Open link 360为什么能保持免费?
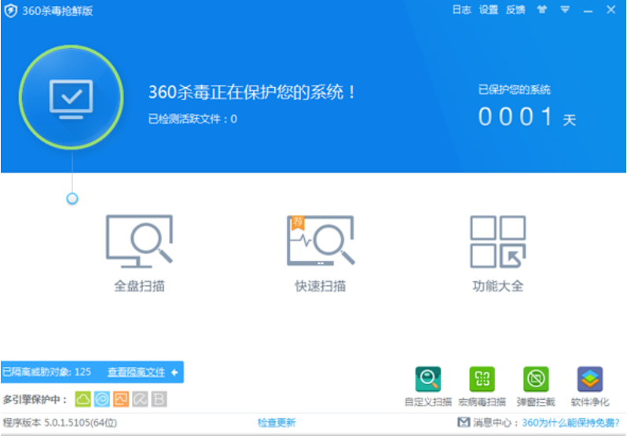 pyautogui.click(x=570, y=423)
